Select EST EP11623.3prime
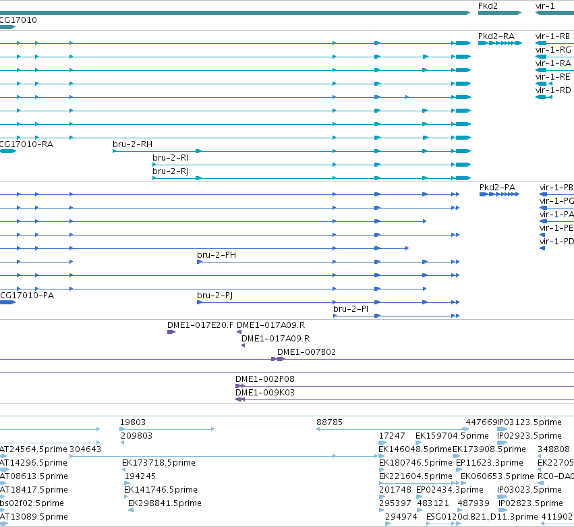The height and width of the screenshot is (527, 574). point(490,464)
